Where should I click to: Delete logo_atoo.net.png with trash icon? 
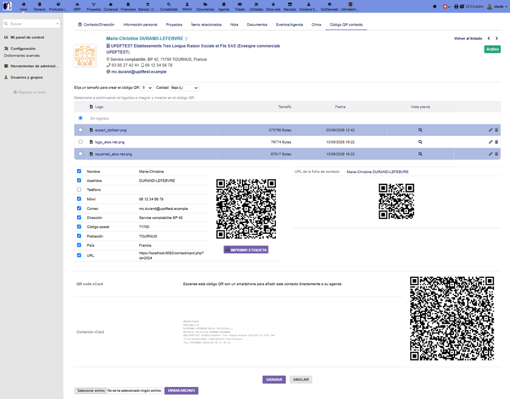[496, 142]
